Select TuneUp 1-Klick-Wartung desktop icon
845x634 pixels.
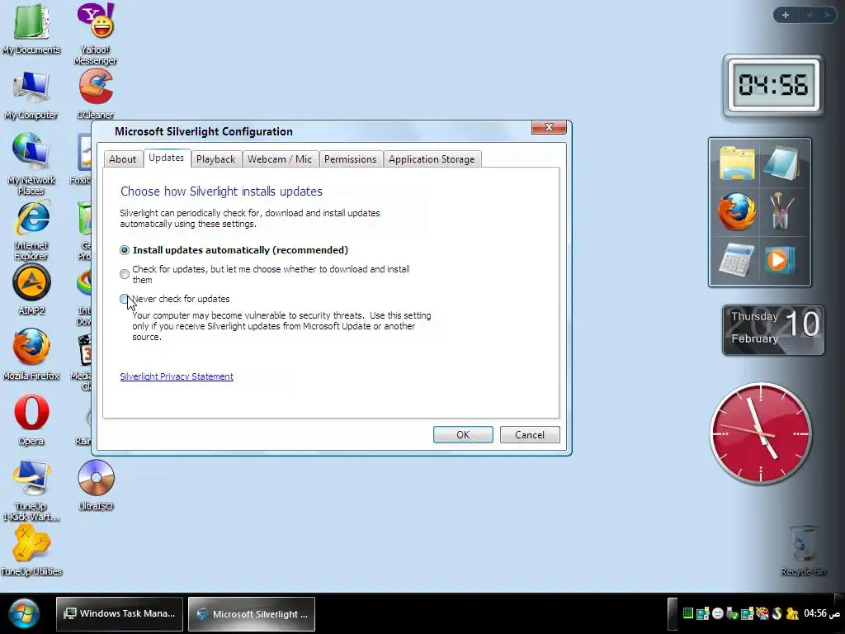tap(31, 490)
